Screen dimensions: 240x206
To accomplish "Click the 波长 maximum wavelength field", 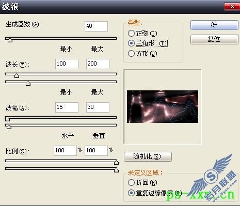I will [98, 64].
